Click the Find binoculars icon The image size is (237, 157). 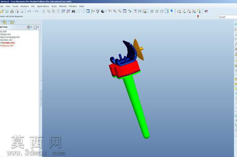click(73, 11)
